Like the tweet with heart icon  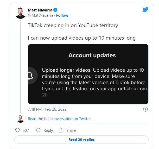pos(17,130)
